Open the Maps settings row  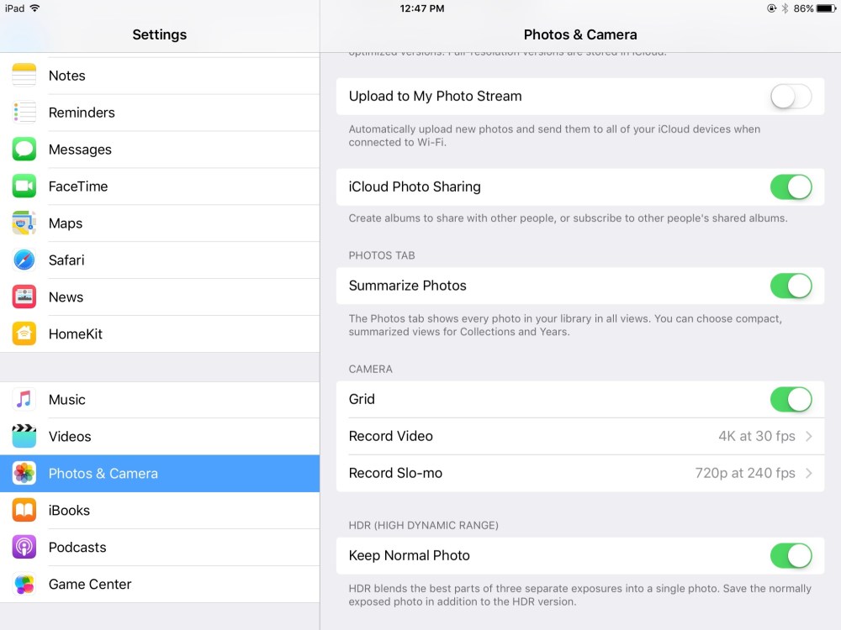tap(160, 223)
